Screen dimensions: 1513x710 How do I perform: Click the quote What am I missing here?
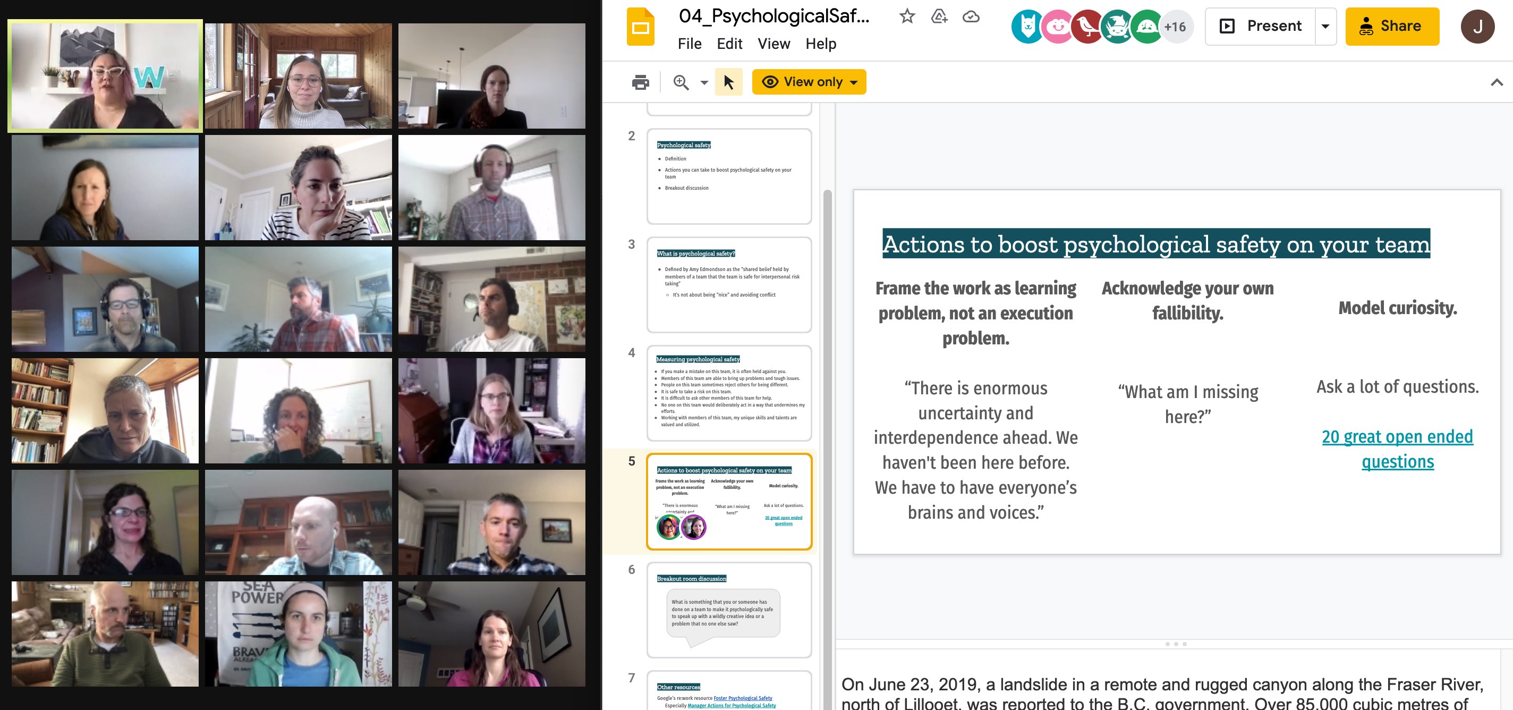(x=1188, y=404)
